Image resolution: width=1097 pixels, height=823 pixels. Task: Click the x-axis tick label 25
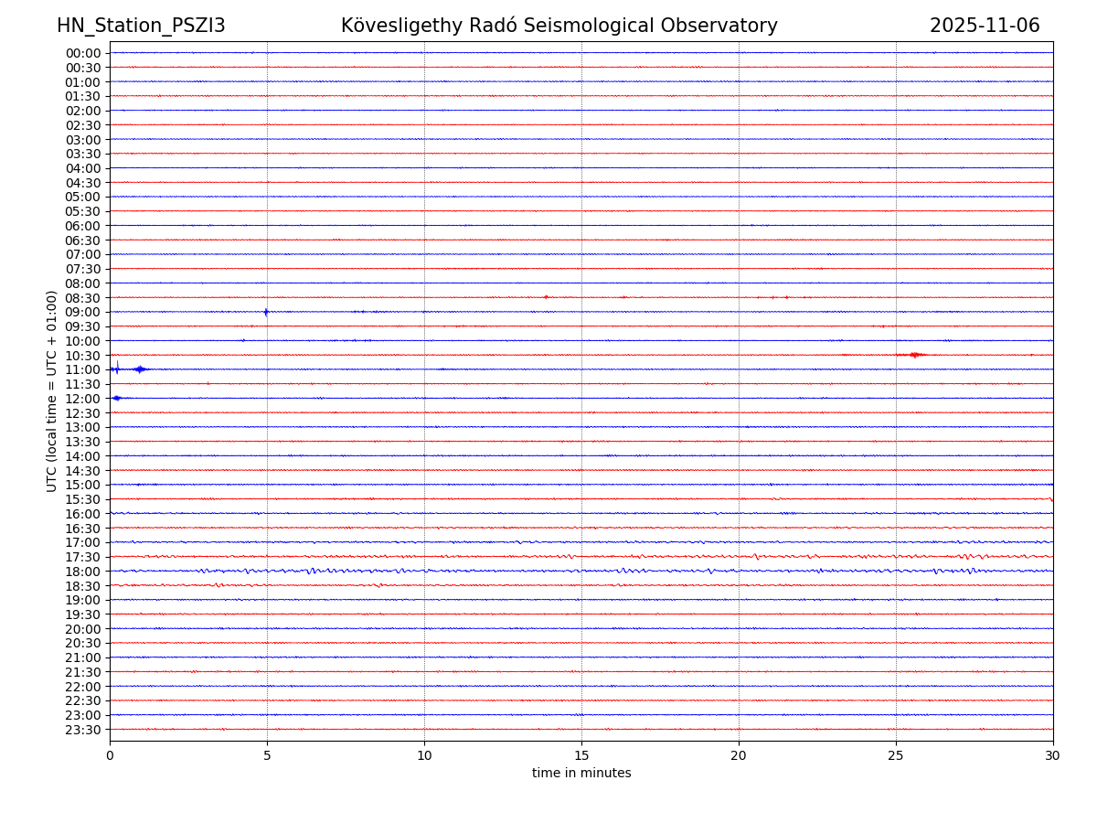pyautogui.click(x=896, y=756)
